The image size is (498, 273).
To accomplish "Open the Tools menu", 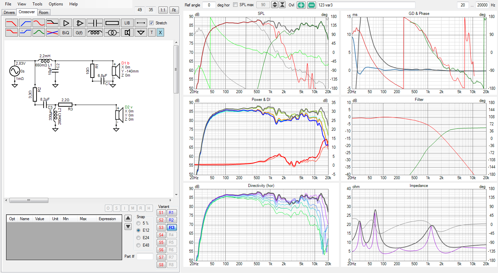I will click(x=38, y=4).
